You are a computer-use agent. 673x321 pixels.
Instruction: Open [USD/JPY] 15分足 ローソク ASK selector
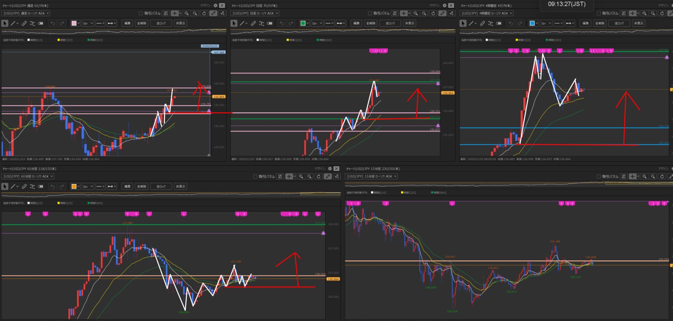click(x=371, y=176)
